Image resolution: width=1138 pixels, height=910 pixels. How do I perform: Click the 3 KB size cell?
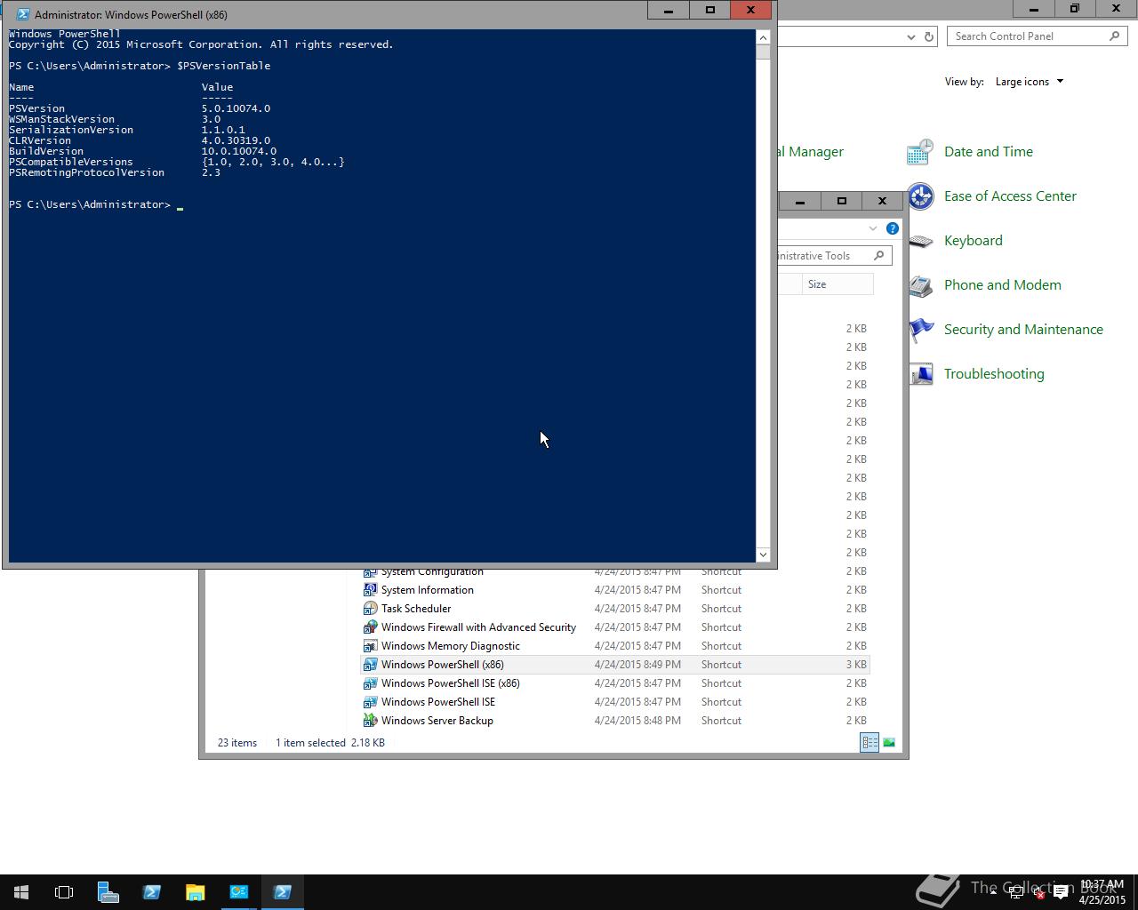[x=855, y=665]
